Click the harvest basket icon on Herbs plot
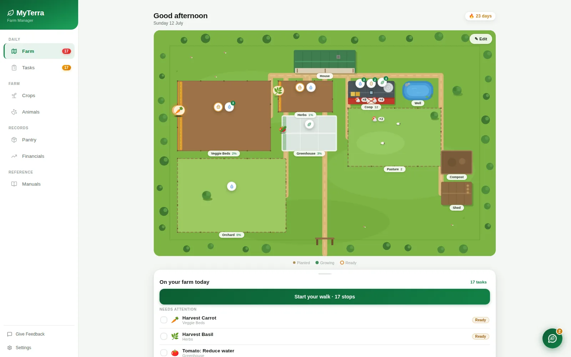The width and height of the screenshot is (571, 357). (300, 87)
